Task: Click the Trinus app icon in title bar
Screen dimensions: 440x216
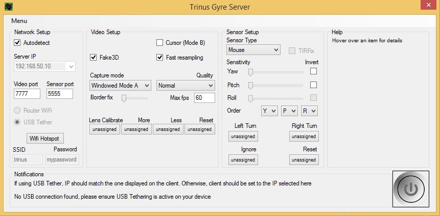Action: point(9,6)
